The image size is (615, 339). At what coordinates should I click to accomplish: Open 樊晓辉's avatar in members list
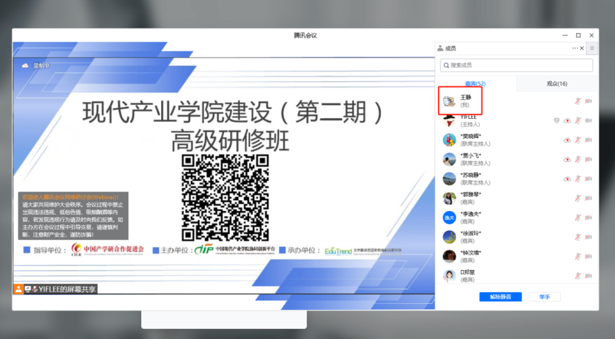(x=449, y=140)
